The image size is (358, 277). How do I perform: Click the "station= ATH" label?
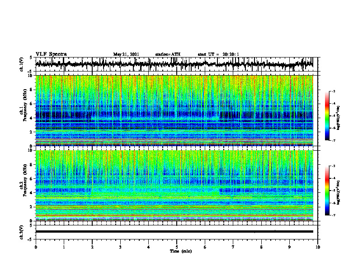click(168, 54)
